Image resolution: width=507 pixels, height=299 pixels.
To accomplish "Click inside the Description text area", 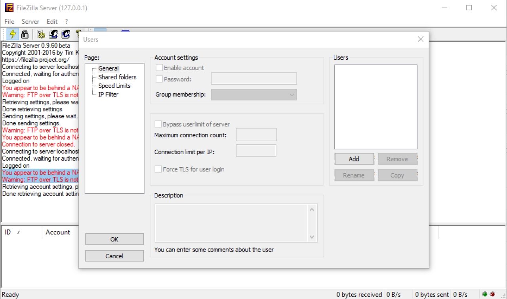I will [231, 223].
